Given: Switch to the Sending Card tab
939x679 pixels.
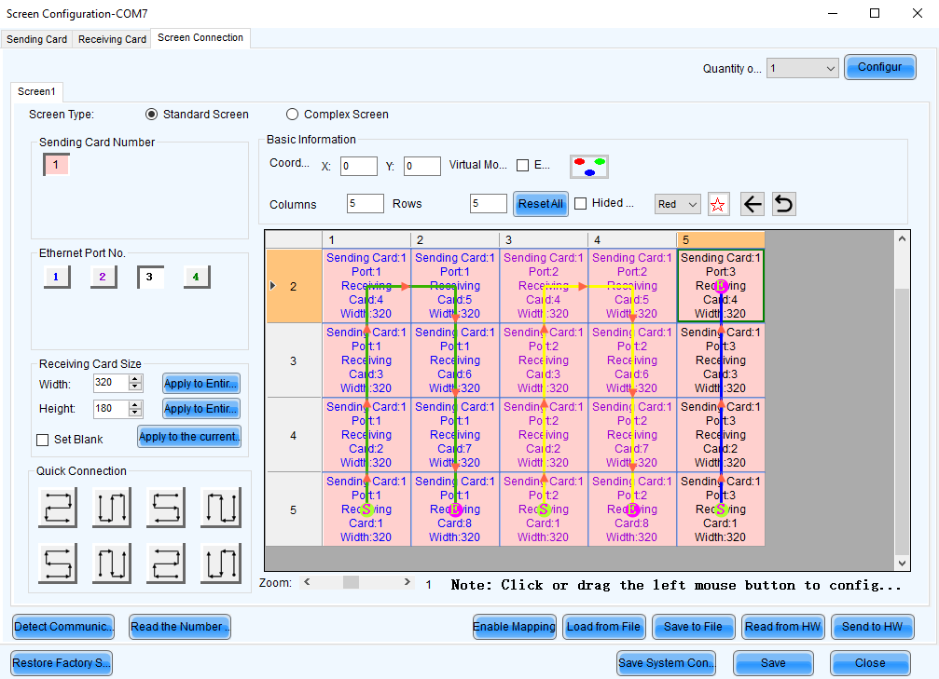Looking at the screenshot, I should 37,39.
